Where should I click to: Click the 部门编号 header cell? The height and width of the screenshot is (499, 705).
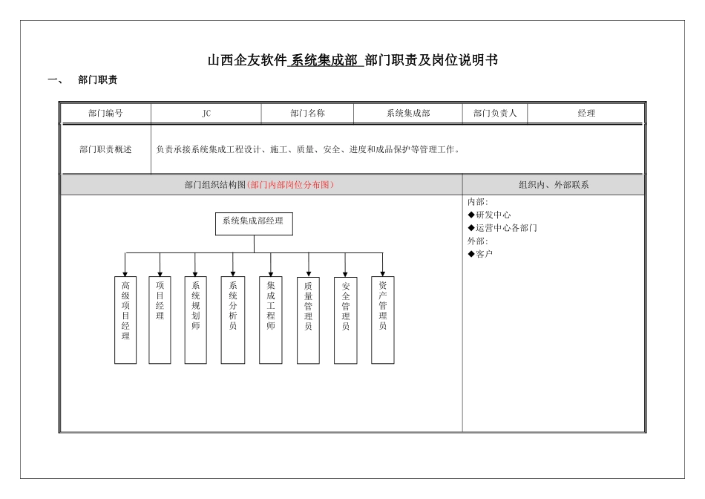pos(105,114)
